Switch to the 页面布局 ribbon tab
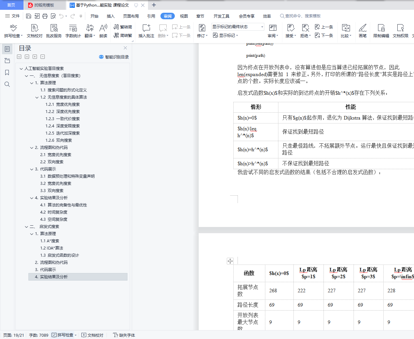This screenshot has width=414, height=339. coord(131,16)
